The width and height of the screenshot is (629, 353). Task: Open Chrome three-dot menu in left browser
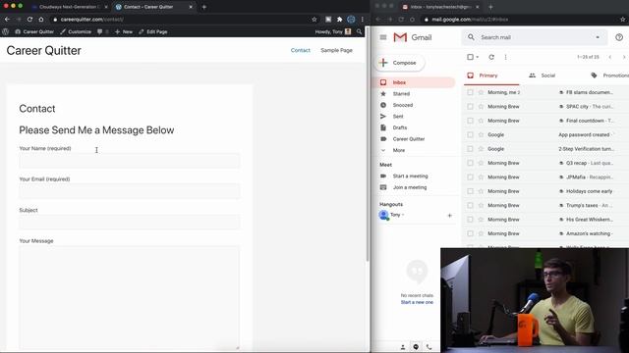coord(363,20)
